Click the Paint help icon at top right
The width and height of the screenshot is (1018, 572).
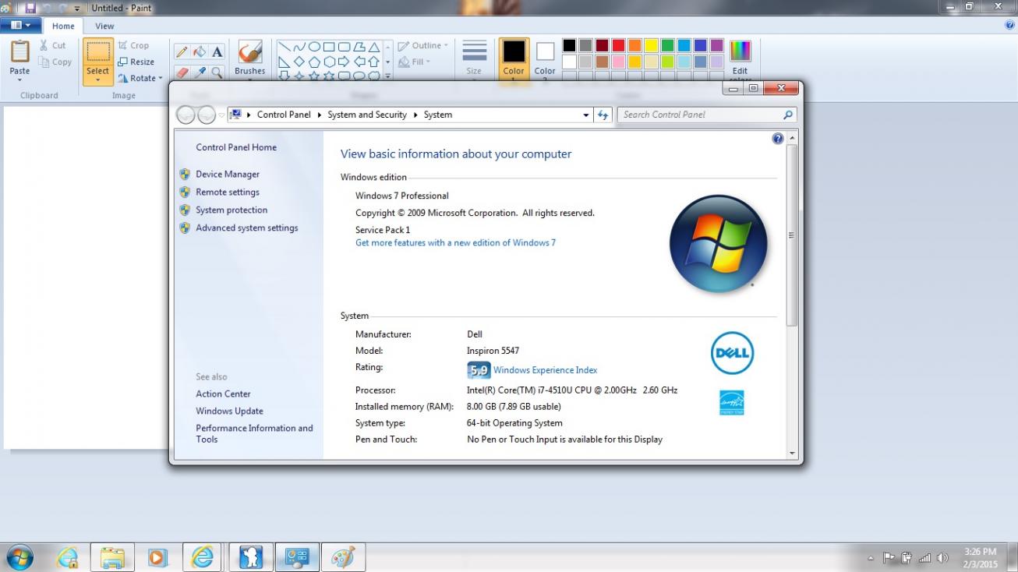click(x=1010, y=25)
